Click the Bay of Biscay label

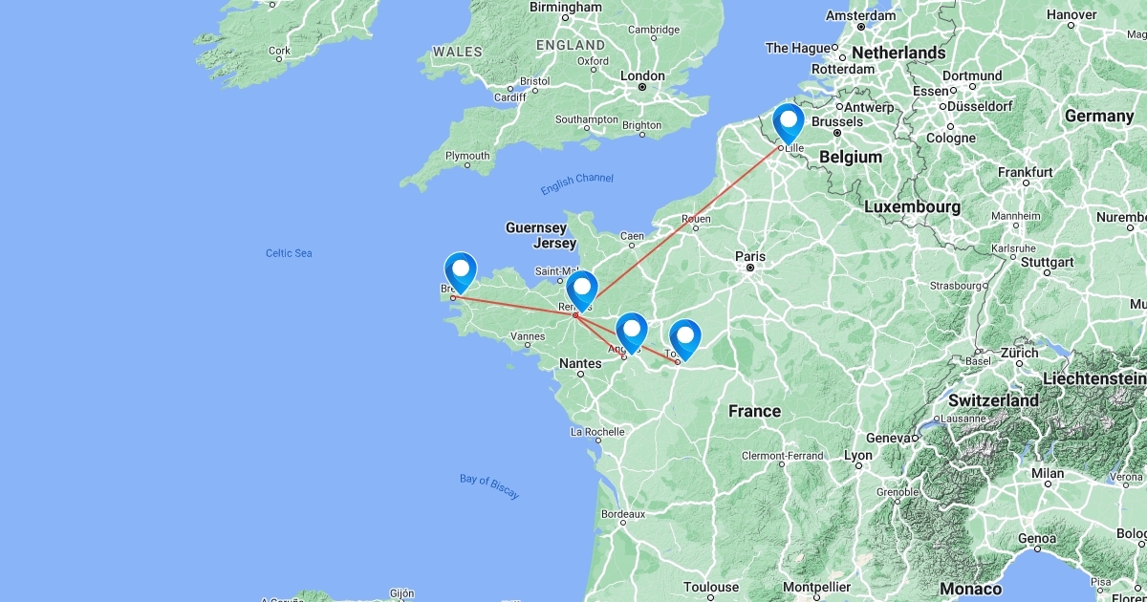(x=489, y=486)
